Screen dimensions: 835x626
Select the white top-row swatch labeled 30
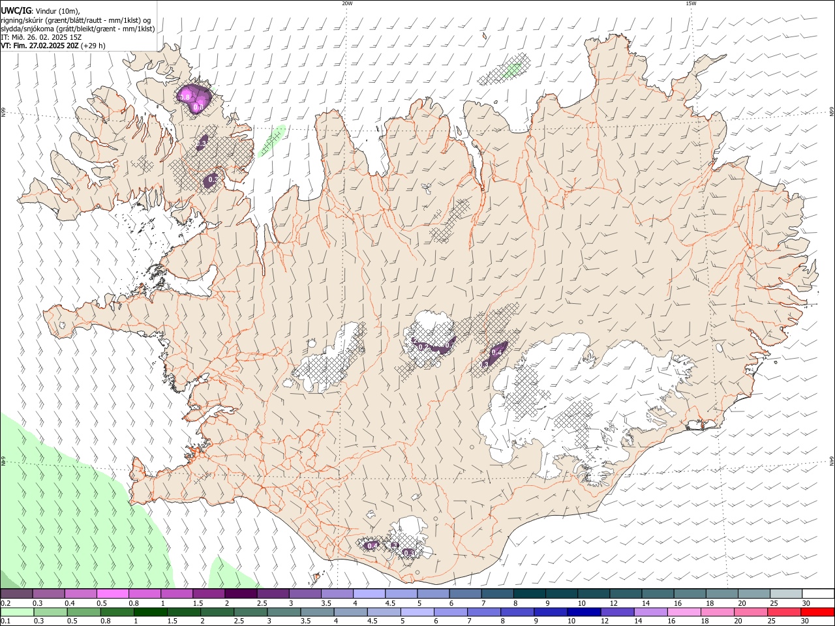click(818, 594)
